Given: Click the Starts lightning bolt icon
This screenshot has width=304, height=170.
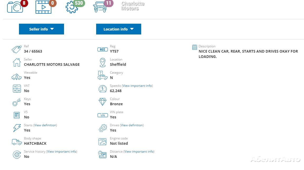Looking at the screenshot, I should 17,128.
